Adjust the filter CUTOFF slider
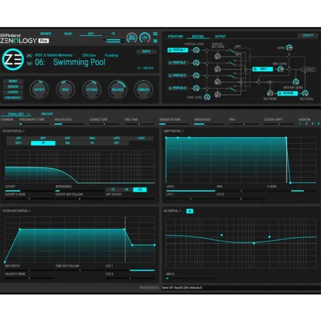The height and width of the screenshot is (321, 321). click(29, 191)
